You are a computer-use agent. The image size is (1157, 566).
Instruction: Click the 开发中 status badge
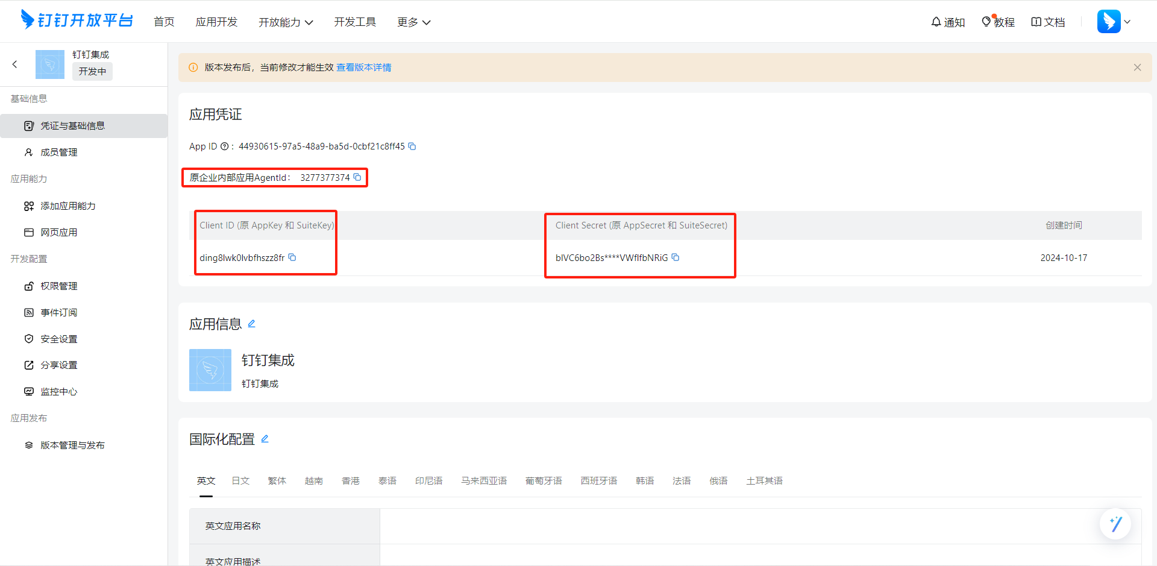(92, 72)
